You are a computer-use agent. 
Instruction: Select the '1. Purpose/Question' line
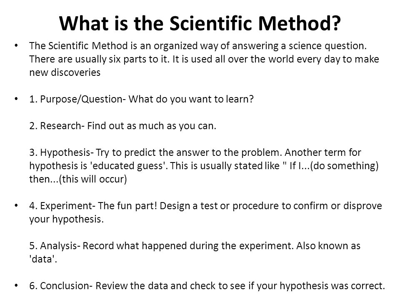pyautogui.click(x=142, y=99)
